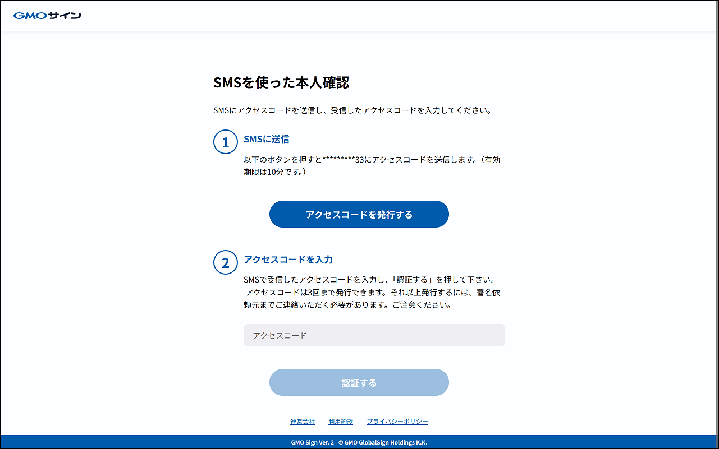Image resolution: width=719 pixels, height=449 pixels.
Task: Click the SMSを使った本人確認 page heading
Action: [281, 83]
